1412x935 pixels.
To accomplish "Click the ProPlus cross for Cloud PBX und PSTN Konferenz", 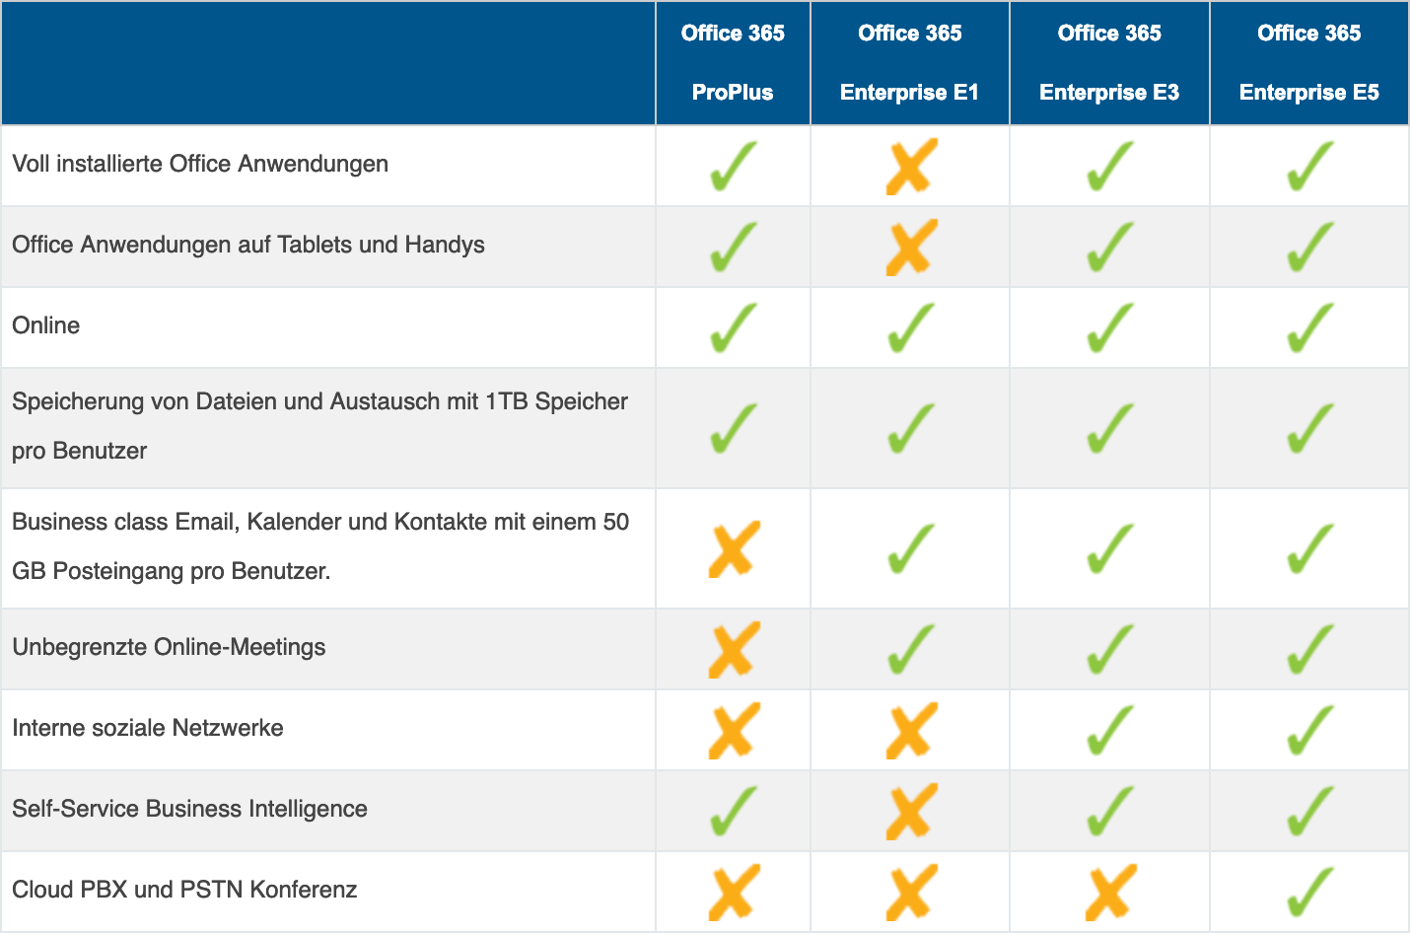I will click(735, 892).
